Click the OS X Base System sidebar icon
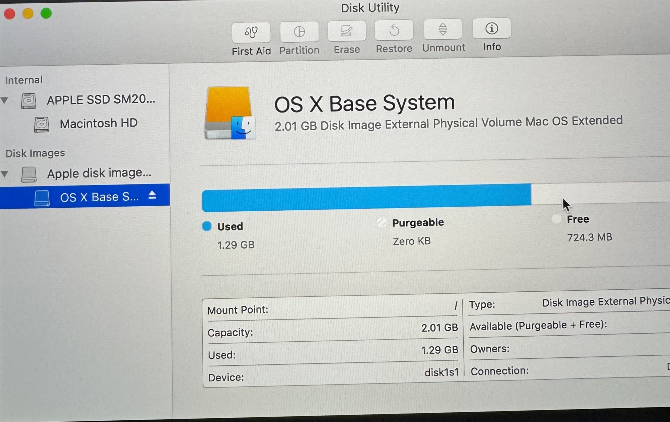670x422 pixels. (42, 198)
